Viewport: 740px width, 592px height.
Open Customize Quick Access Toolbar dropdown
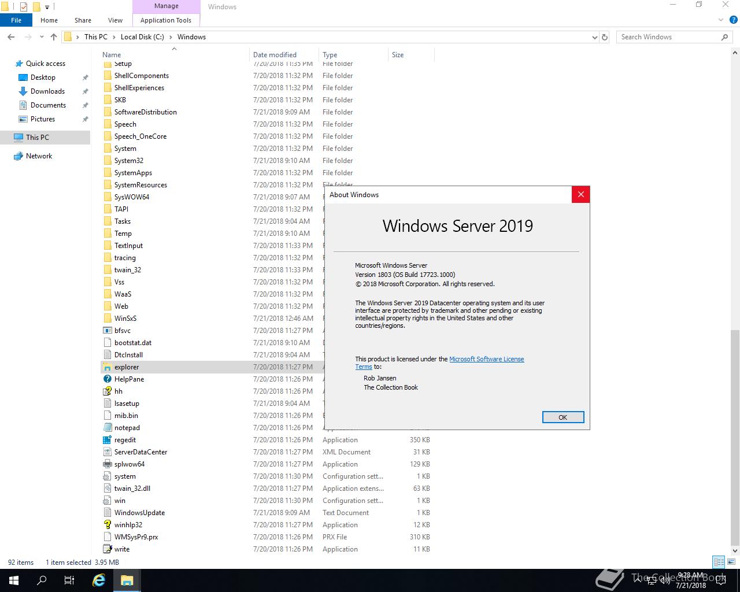point(47,7)
